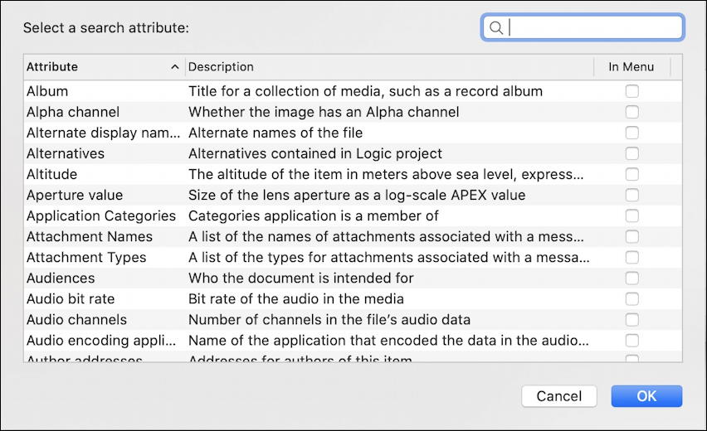This screenshot has height=431, width=707.
Task: Select the Audio encoding application attribute
Action: pos(101,340)
